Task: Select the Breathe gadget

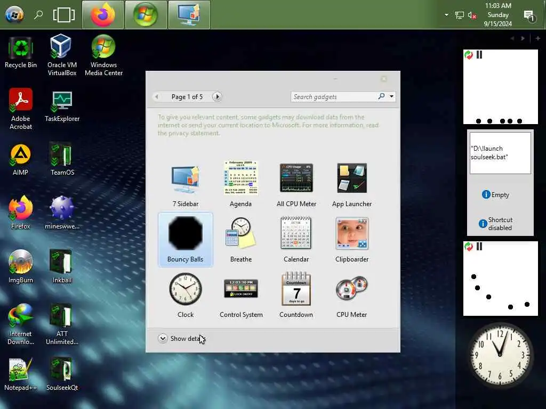Action: [240, 240]
